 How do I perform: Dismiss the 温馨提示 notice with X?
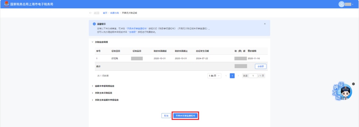[265, 24]
